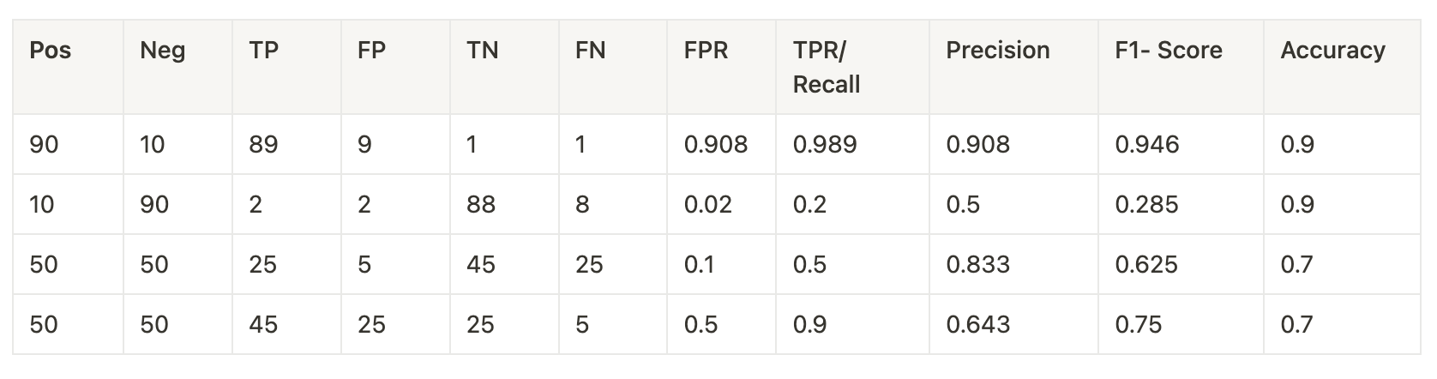Image resolution: width=1437 pixels, height=379 pixels.
Task: Click the FN column header
Action: click(x=590, y=51)
